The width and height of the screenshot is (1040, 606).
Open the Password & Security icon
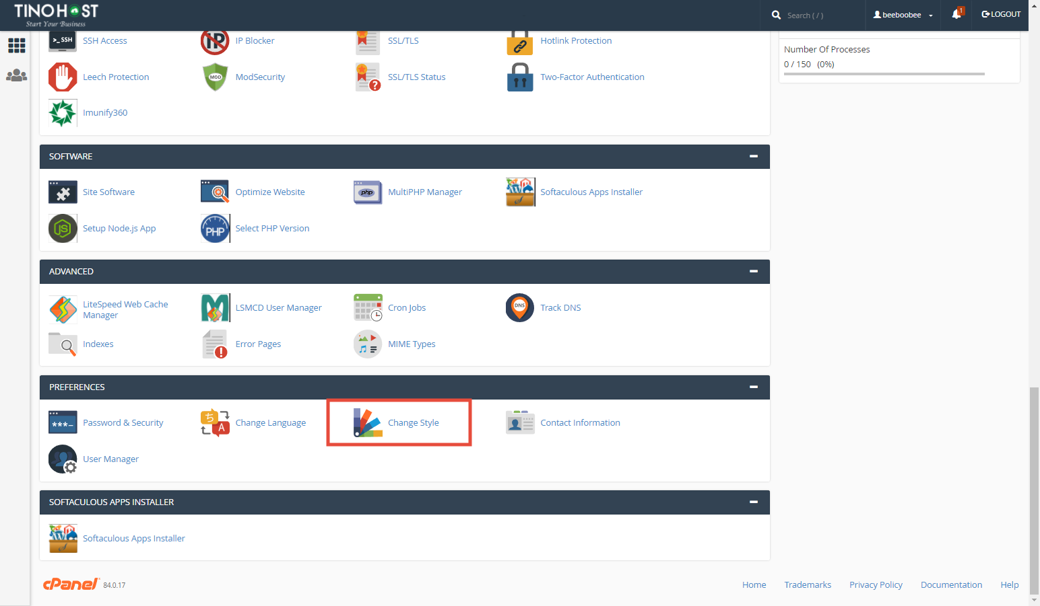click(63, 423)
